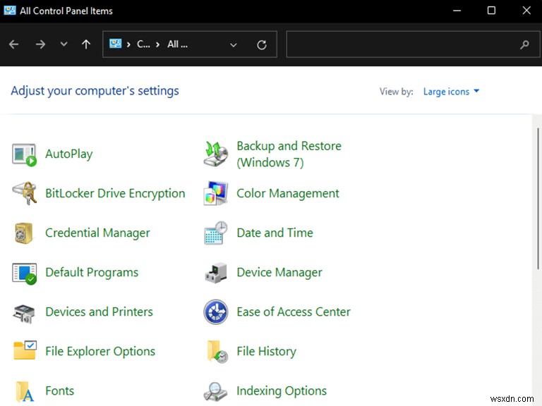The image size is (542, 406).
Task: Minimize the Control Panel window
Action: [457, 11]
